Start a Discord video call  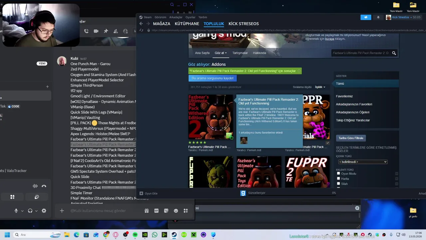click(96, 31)
